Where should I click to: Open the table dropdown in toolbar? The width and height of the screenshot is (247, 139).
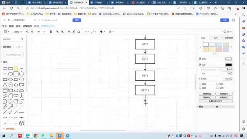click(111, 32)
